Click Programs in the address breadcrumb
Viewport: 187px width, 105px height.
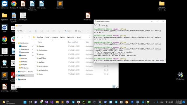55,37
